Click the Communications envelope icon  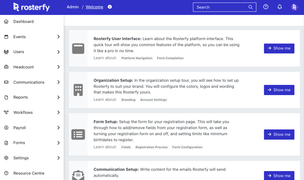(x=6, y=82)
